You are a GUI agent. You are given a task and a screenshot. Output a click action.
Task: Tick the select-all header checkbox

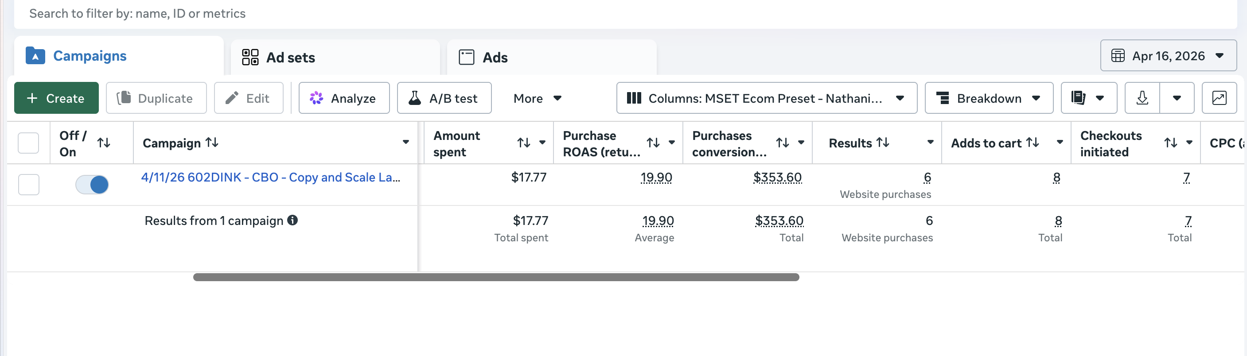[x=28, y=143]
